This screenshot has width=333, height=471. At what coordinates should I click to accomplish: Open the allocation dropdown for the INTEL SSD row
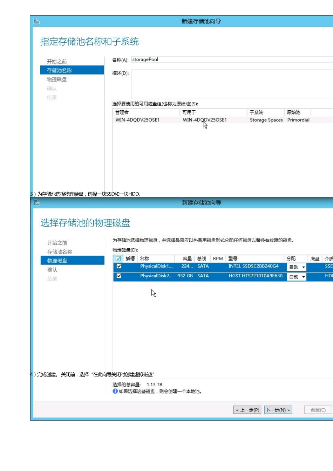tap(297, 267)
